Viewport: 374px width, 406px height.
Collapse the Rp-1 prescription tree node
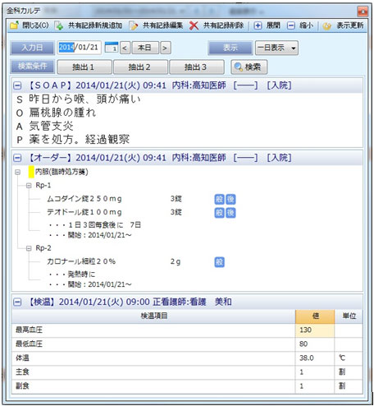(x=29, y=186)
